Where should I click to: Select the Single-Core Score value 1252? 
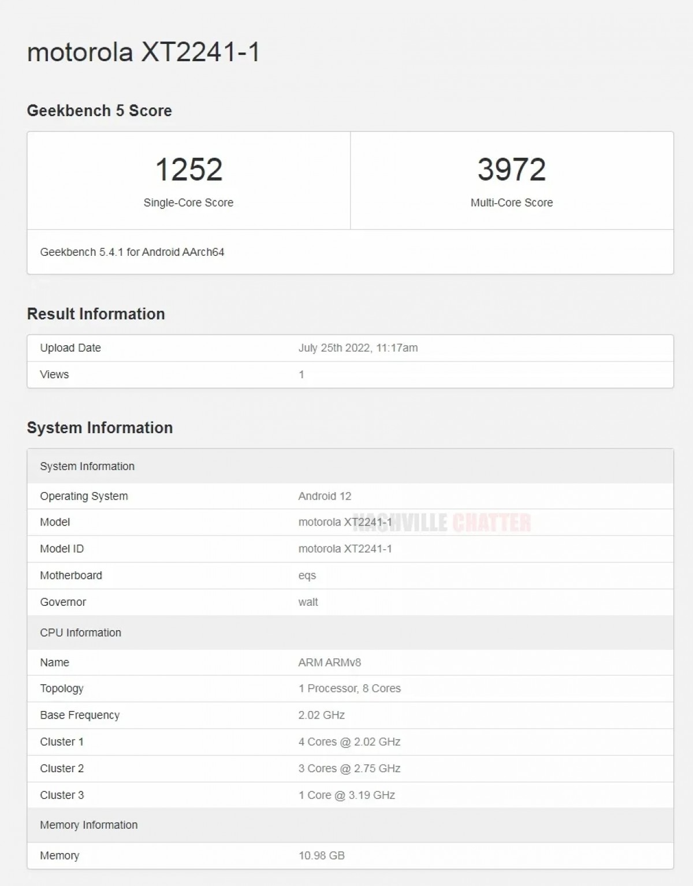(x=189, y=169)
